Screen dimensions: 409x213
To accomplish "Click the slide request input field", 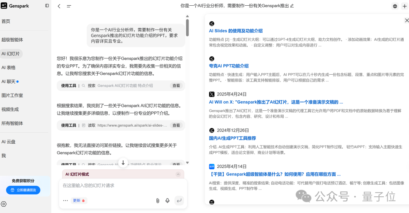I will 123,186.
